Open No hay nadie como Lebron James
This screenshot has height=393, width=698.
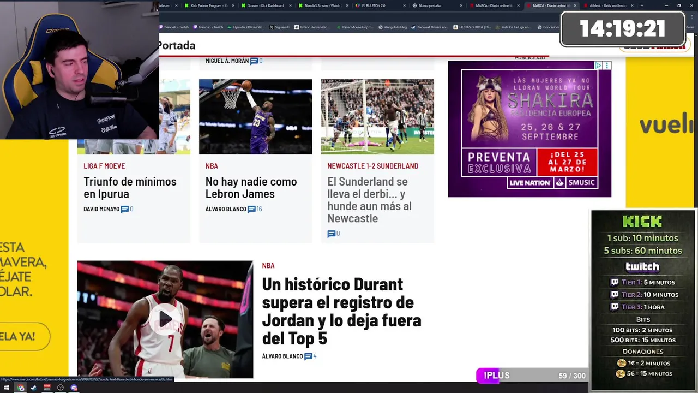(251, 187)
